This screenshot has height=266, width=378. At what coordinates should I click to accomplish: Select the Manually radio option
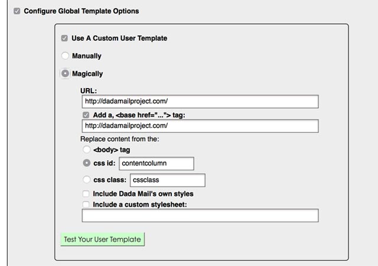click(x=65, y=56)
